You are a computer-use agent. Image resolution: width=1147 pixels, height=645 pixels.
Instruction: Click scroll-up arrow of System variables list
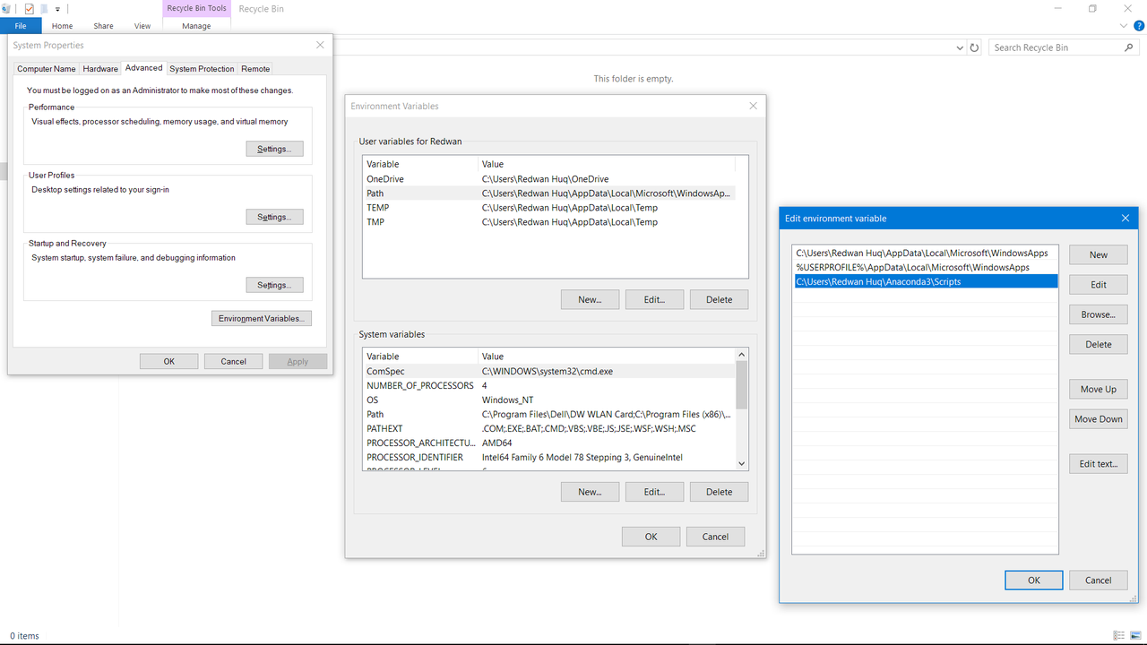point(741,356)
